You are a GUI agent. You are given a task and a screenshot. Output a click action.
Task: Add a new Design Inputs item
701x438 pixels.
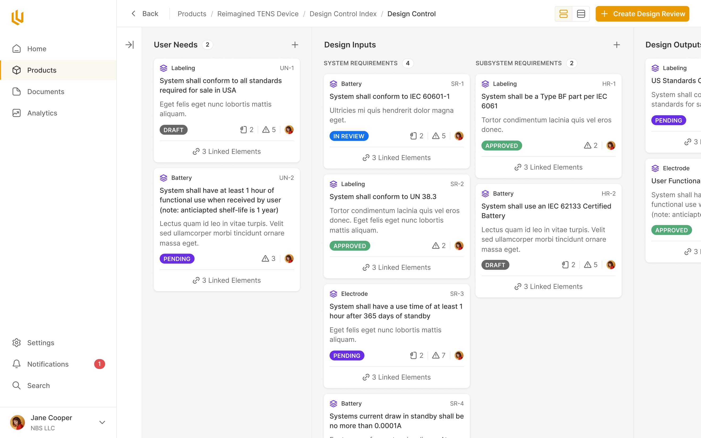pyautogui.click(x=616, y=45)
